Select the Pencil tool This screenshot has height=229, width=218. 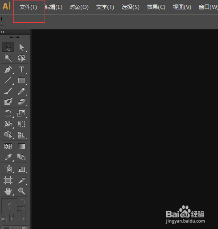21,91
